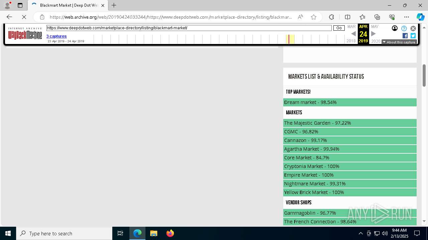Open the Copilot sidebar
Screen dimensions: 428x240
(420, 17)
